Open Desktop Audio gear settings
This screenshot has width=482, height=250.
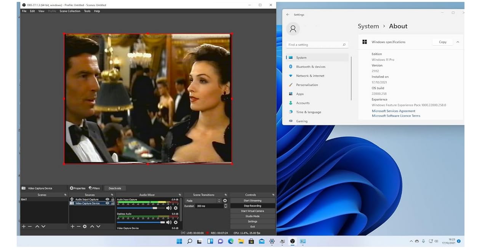tap(176, 222)
